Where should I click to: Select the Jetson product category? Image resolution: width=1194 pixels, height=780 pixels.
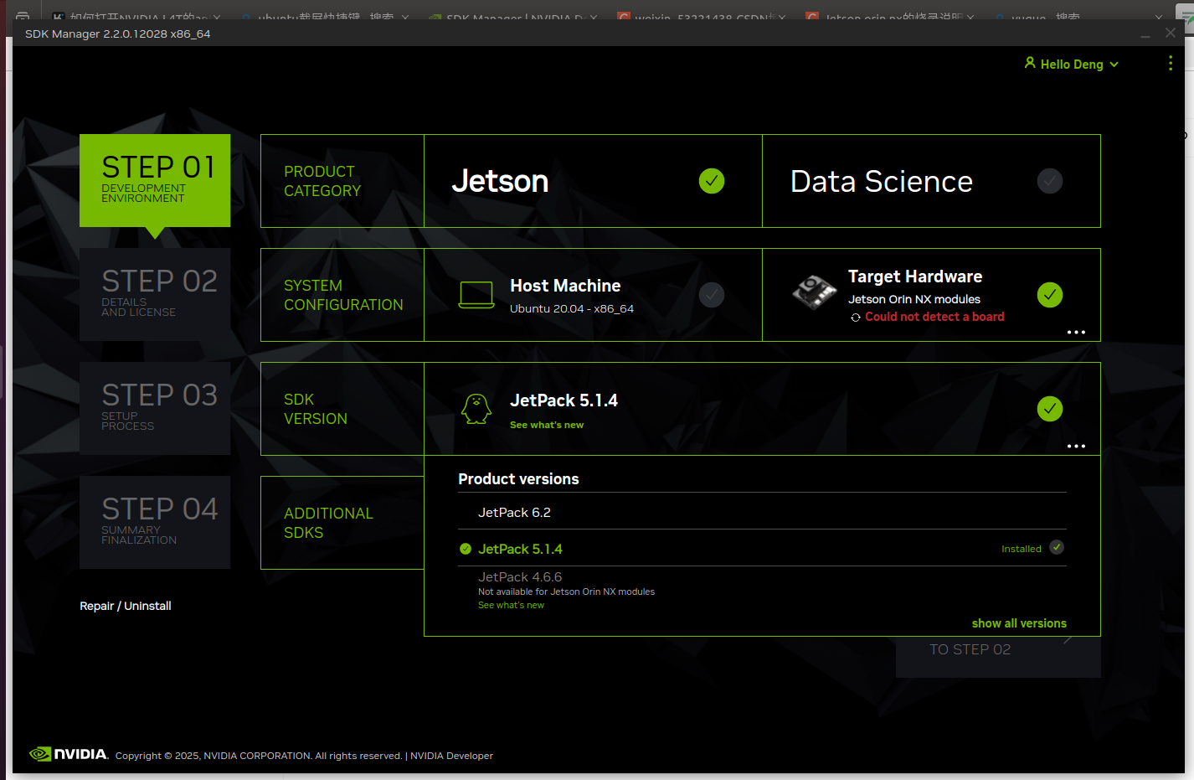coord(593,181)
